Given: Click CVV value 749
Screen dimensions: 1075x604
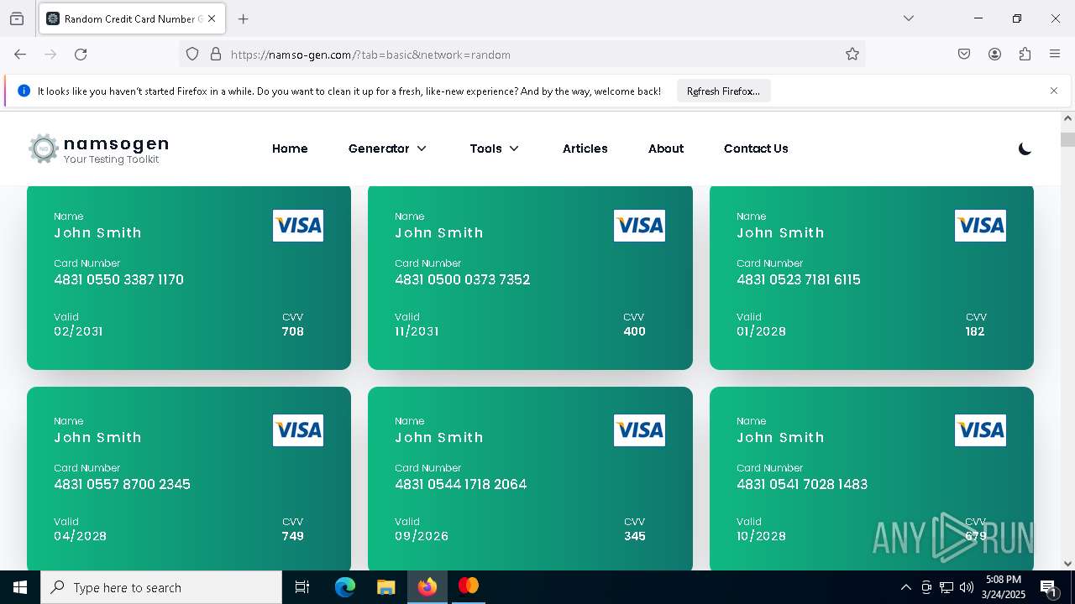Looking at the screenshot, I should (293, 536).
